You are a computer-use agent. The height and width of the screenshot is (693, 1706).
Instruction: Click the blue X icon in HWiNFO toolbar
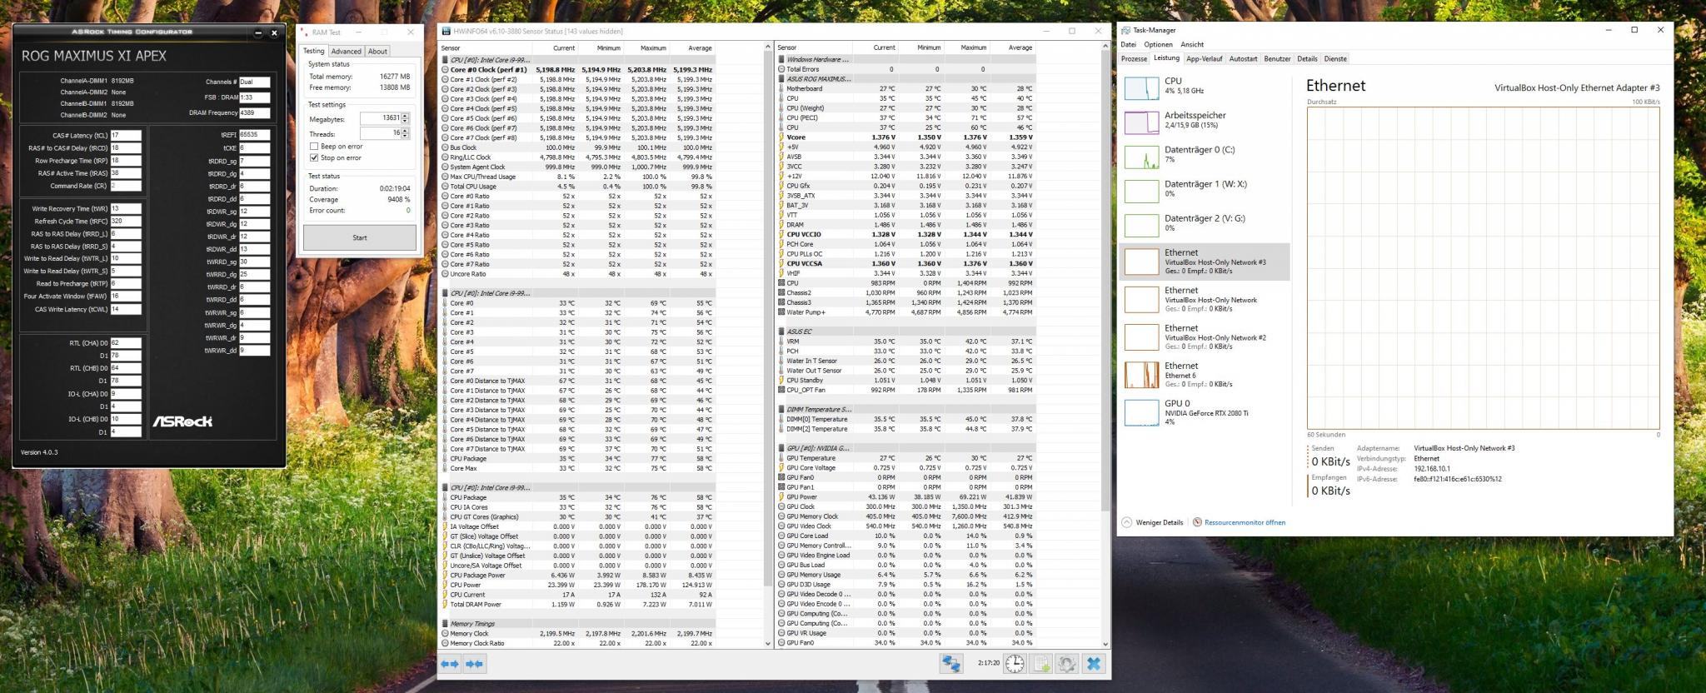1094,664
